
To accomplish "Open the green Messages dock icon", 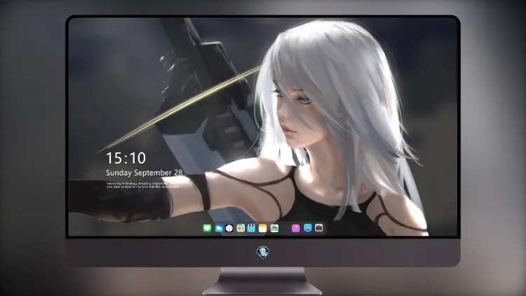I will (x=207, y=228).
